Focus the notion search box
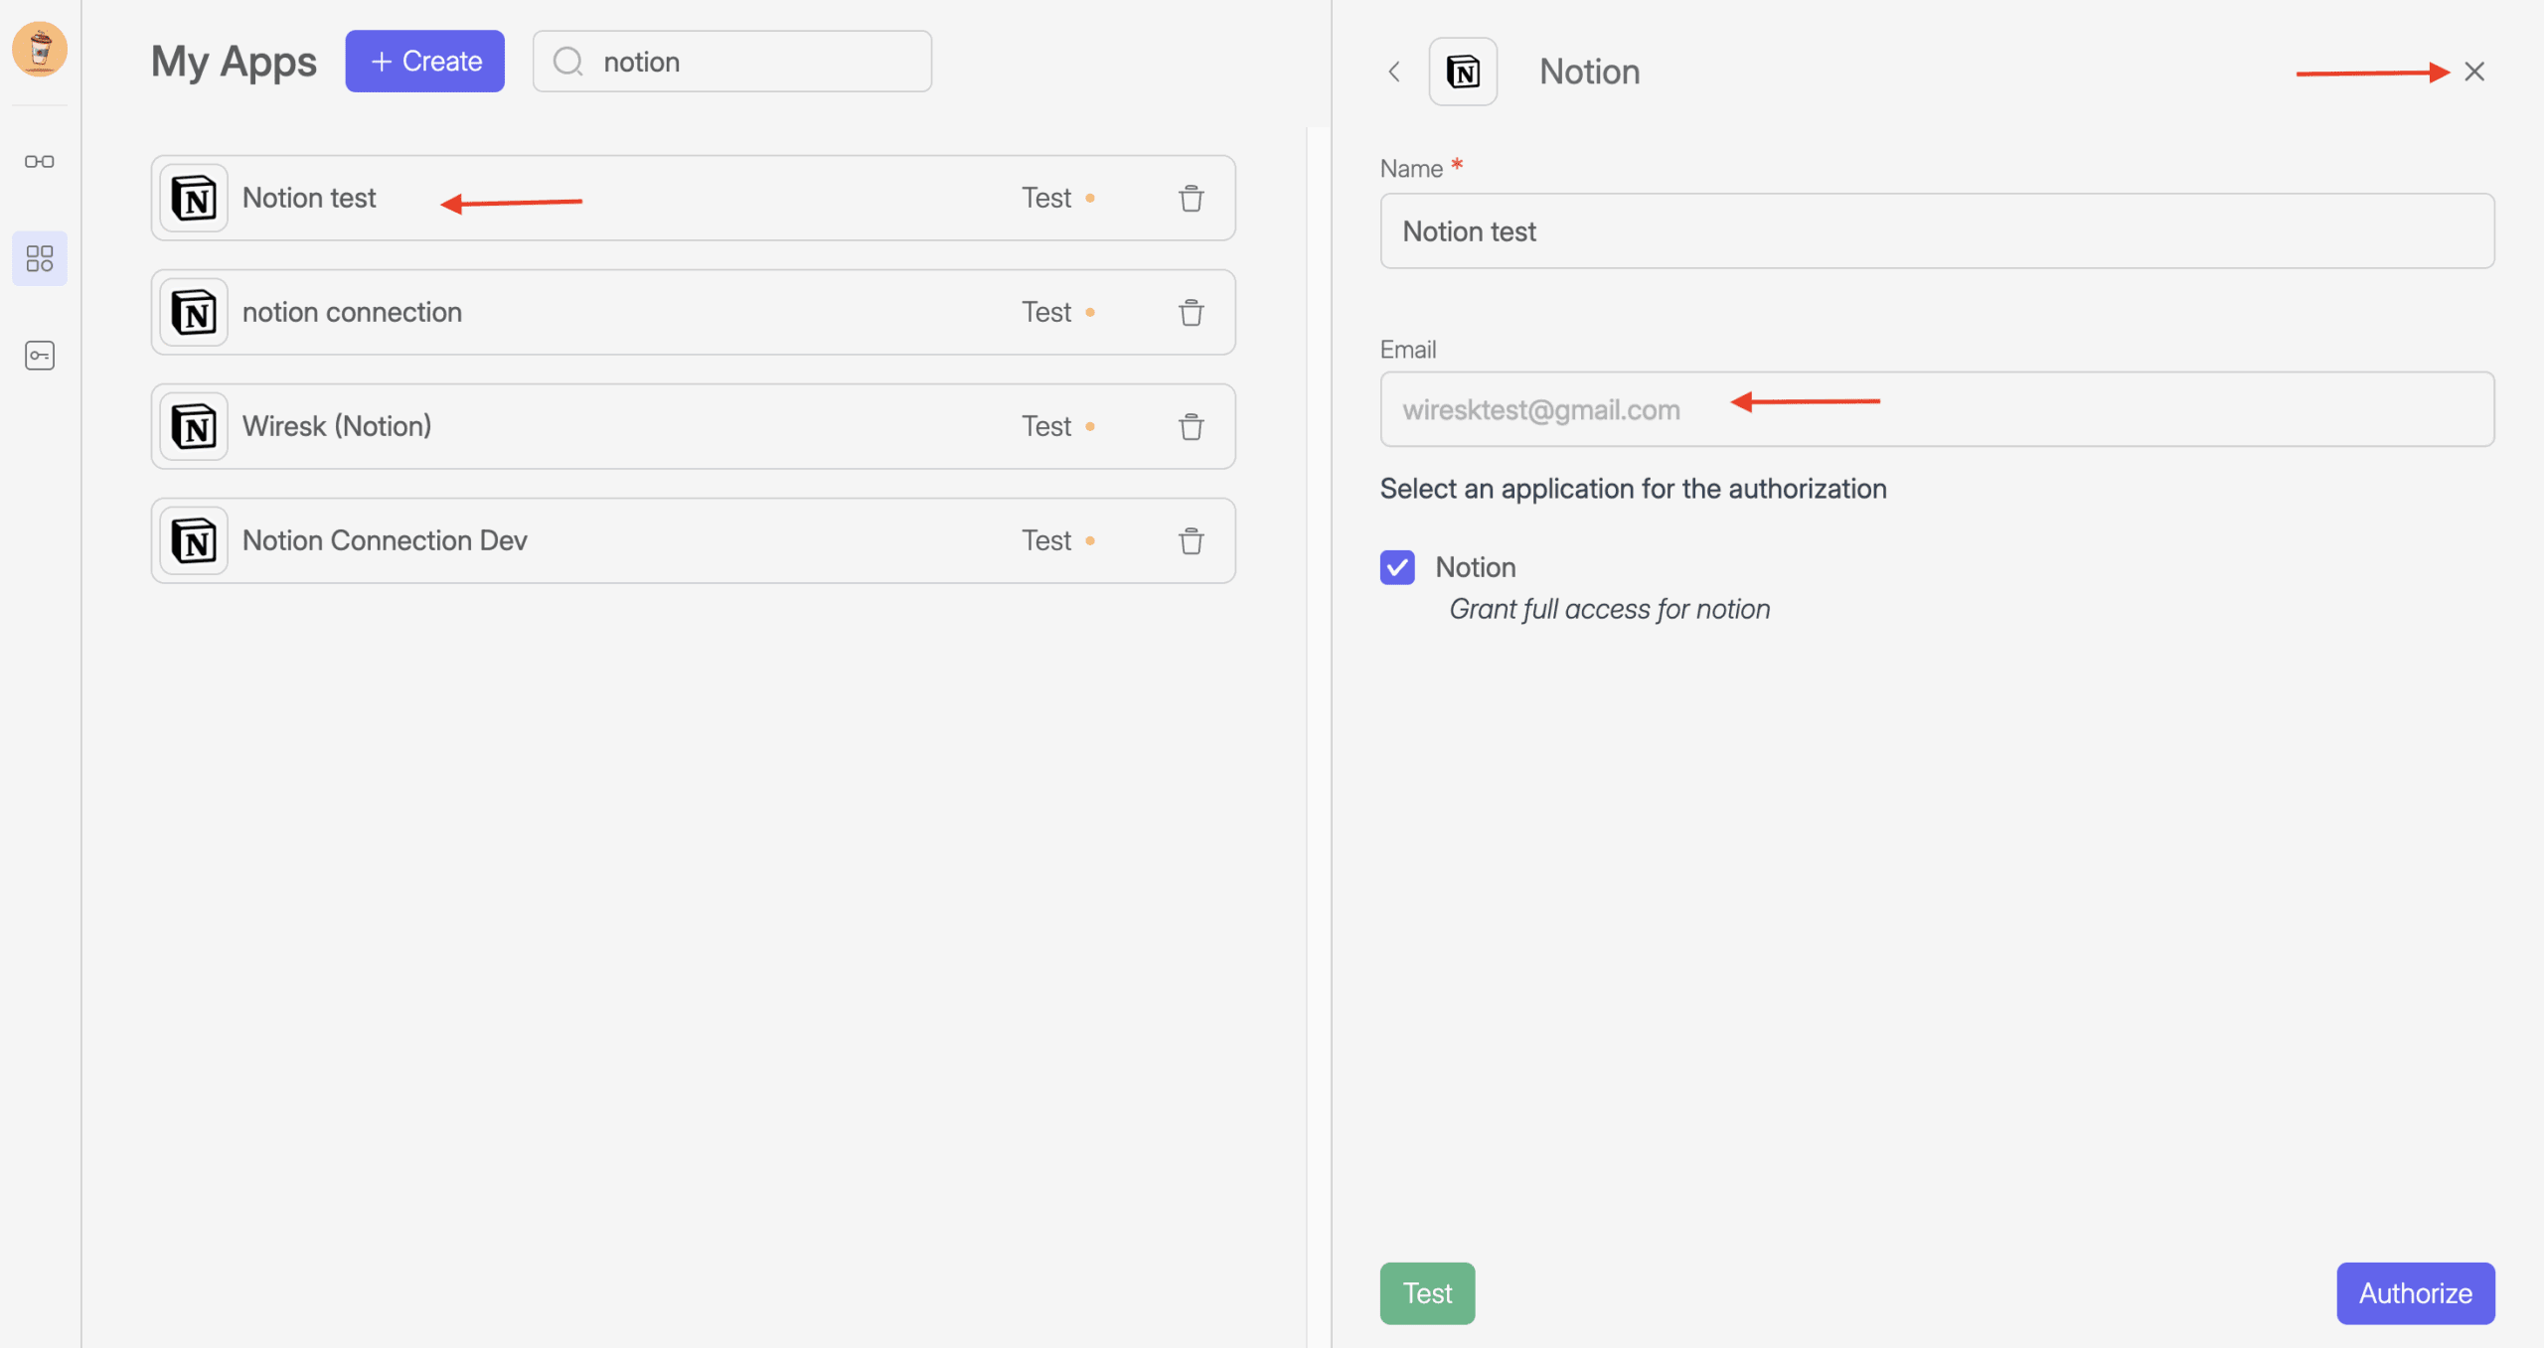Screen dimensions: 2544x1348 click(x=755, y=62)
